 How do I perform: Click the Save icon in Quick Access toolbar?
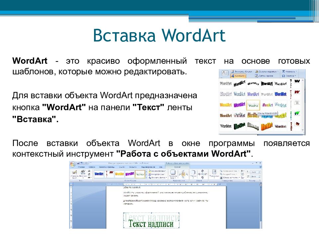coord(79,163)
